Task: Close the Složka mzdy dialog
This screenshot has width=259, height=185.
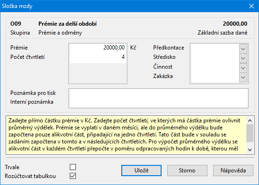Action: tap(252, 6)
